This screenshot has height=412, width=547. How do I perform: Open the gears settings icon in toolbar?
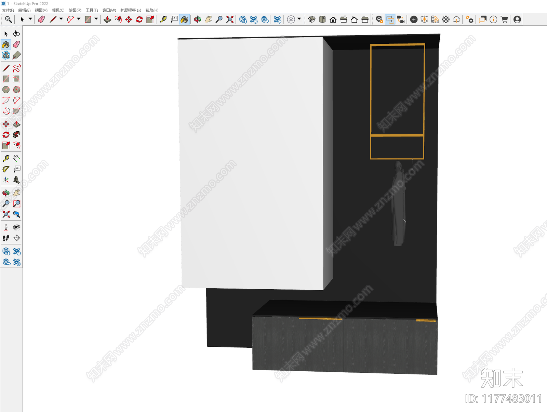[x=470, y=19]
